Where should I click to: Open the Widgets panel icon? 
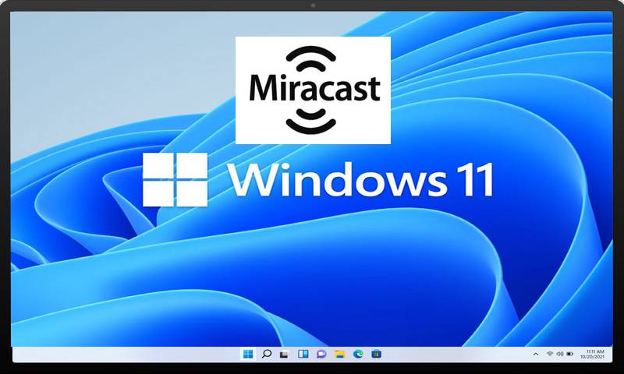(x=303, y=354)
